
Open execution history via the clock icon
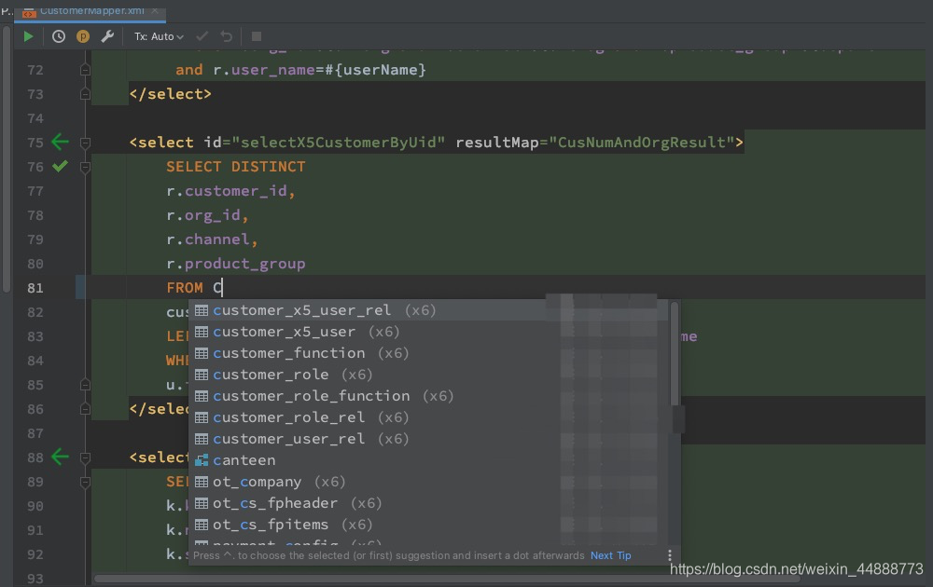57,35
